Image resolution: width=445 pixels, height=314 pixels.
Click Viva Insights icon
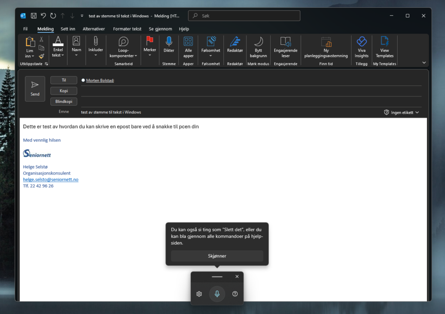(x=361, y=42)
